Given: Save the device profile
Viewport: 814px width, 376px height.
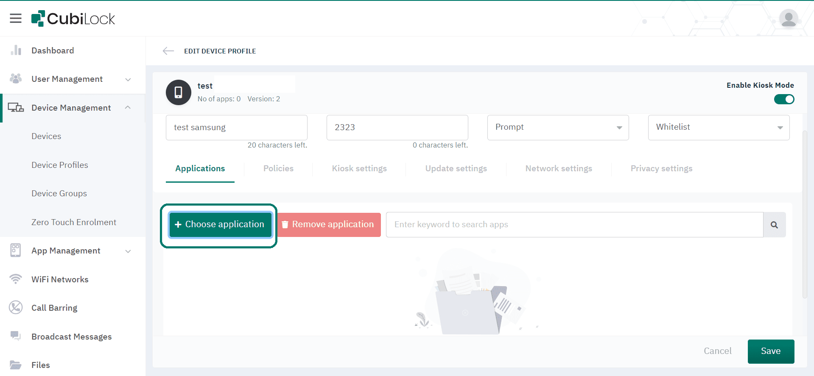Looking at the screenshot, I should tap(771, 351).
